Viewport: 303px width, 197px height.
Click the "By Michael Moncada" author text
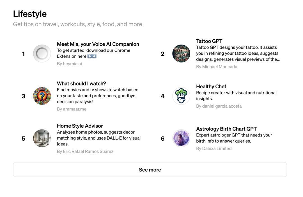point(217,67)
